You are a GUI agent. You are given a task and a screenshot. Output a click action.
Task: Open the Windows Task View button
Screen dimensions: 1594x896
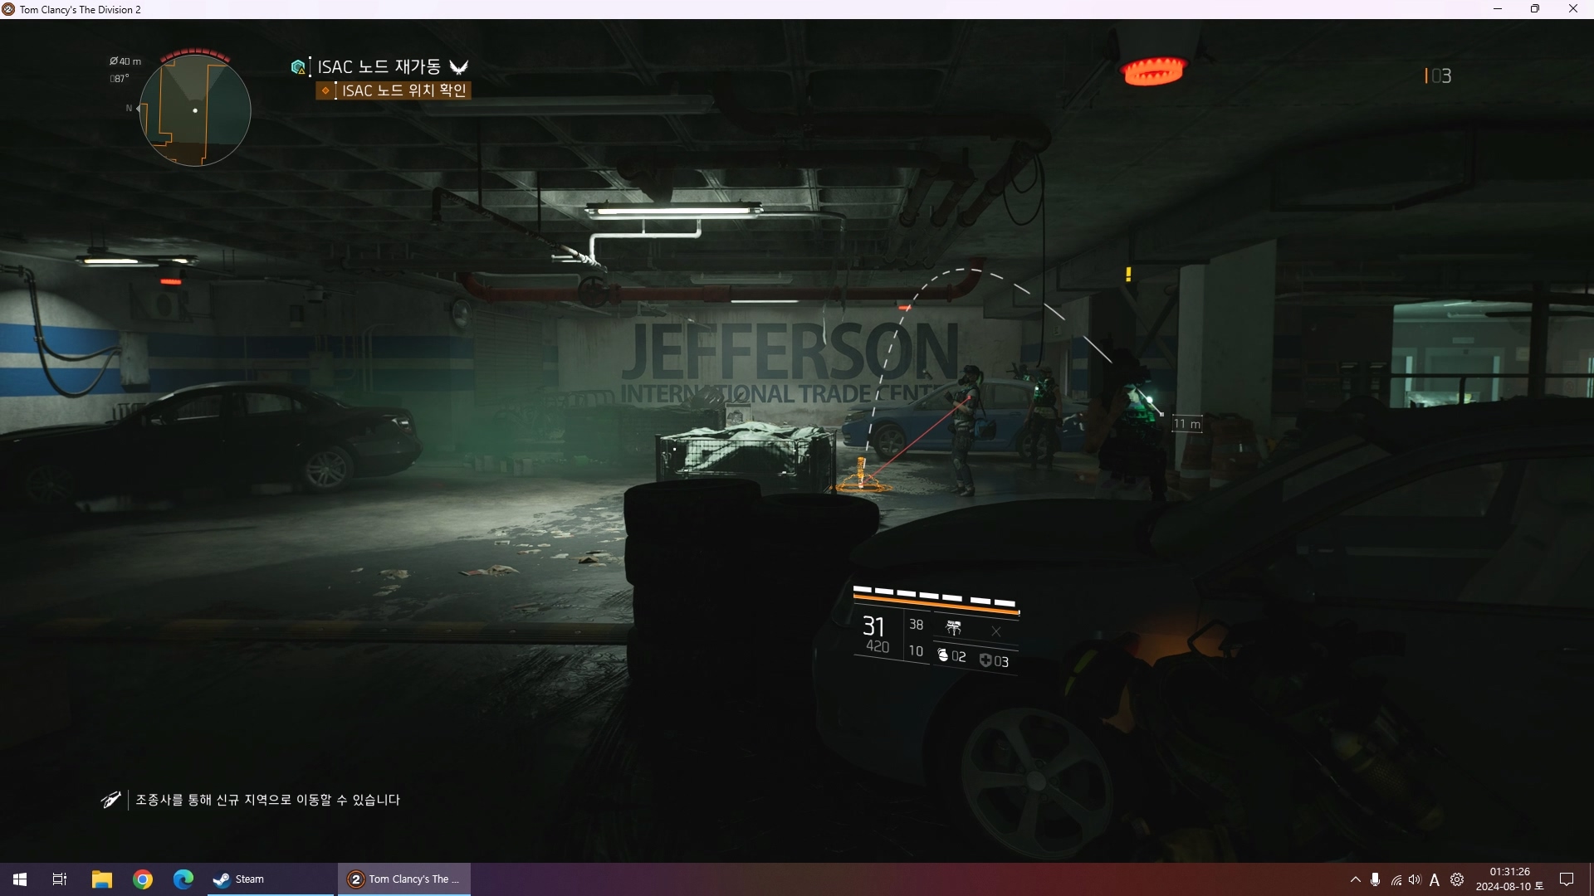59,879
